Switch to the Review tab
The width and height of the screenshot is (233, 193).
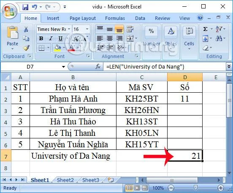[163, 18]
